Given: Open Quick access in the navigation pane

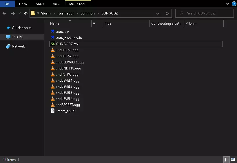Looking at the screenshot, I should [x=22, y=28].
